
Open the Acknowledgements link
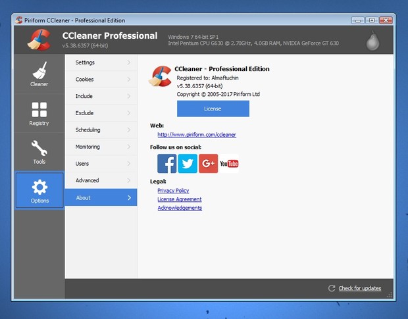tap(180, 208)
